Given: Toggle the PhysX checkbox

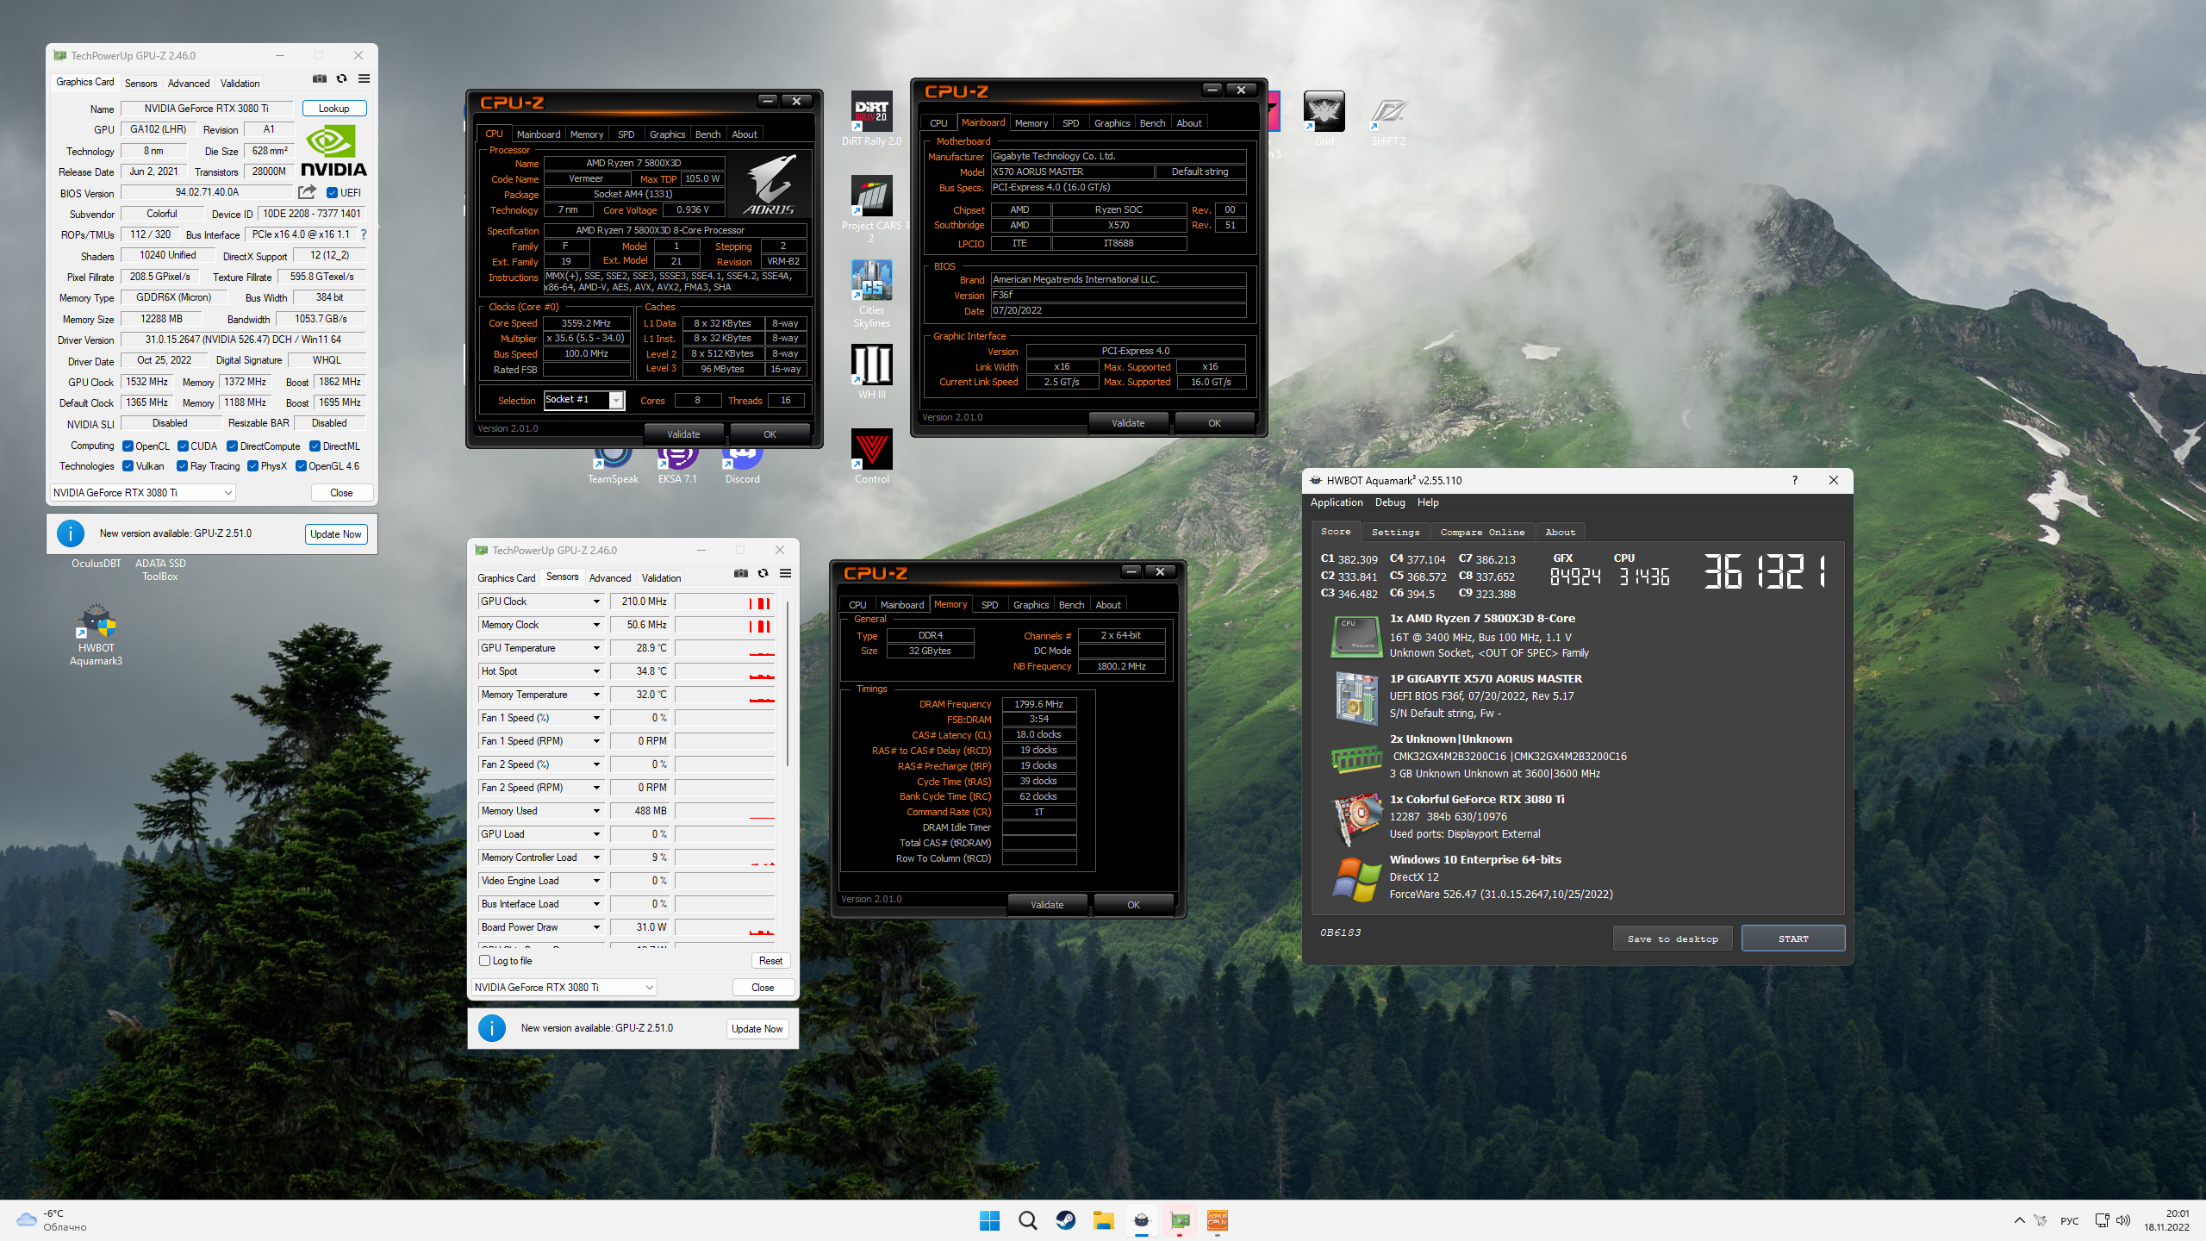Looking at the screenshot, I should [252, 466].
